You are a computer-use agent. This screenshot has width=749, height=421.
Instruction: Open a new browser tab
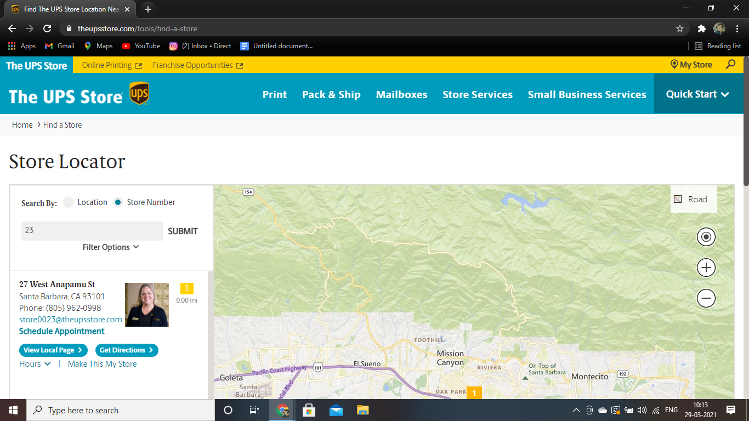(x=148, y=9)
